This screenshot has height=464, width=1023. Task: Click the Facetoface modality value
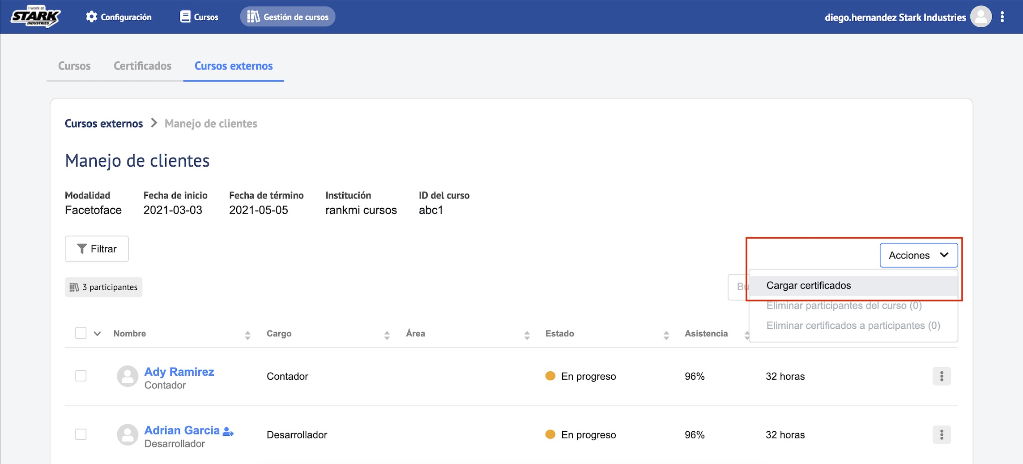pos(93,210)
